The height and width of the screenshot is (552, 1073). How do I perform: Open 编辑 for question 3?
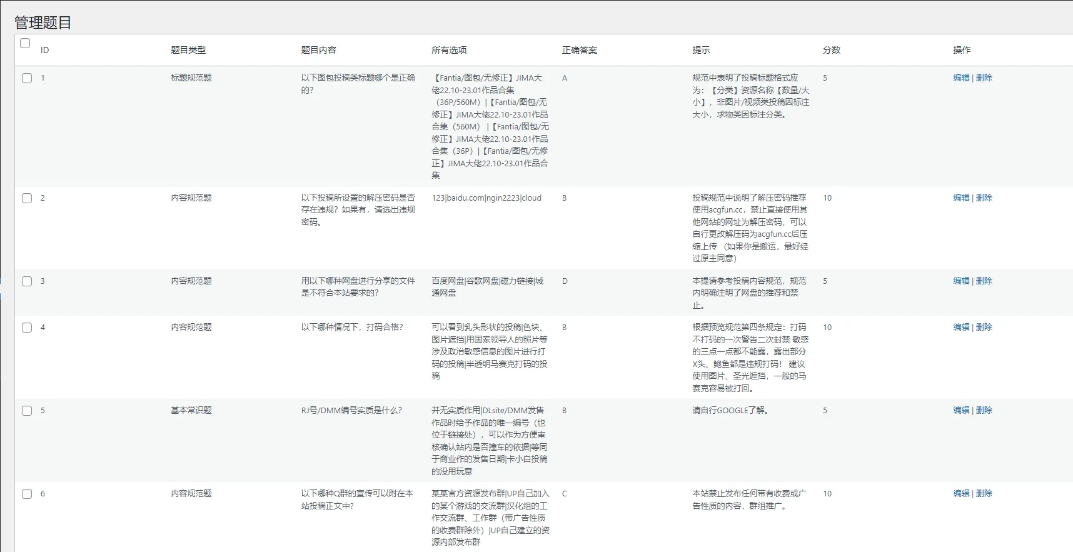[x=961, y=281]
